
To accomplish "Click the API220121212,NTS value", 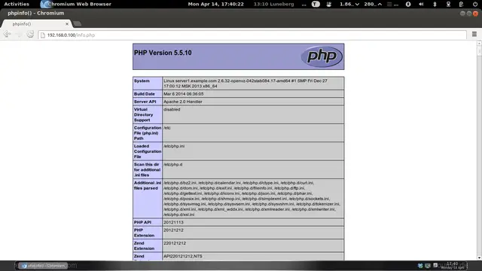I will 183,256.
